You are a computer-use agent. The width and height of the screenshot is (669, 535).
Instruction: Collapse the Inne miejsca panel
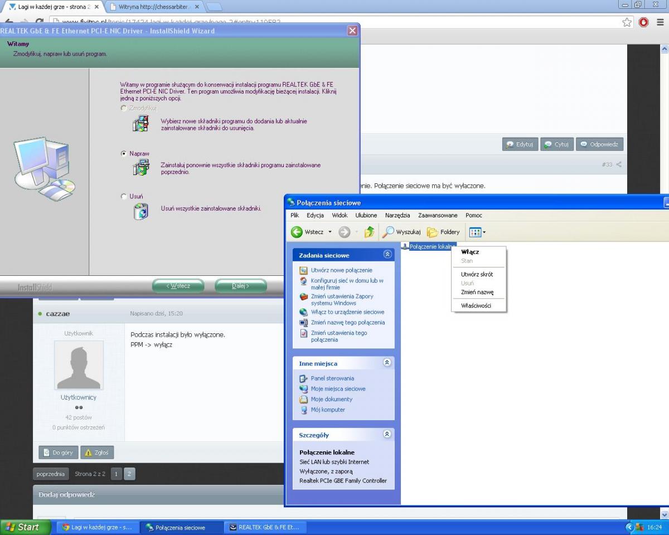click(x=387, y=363)
